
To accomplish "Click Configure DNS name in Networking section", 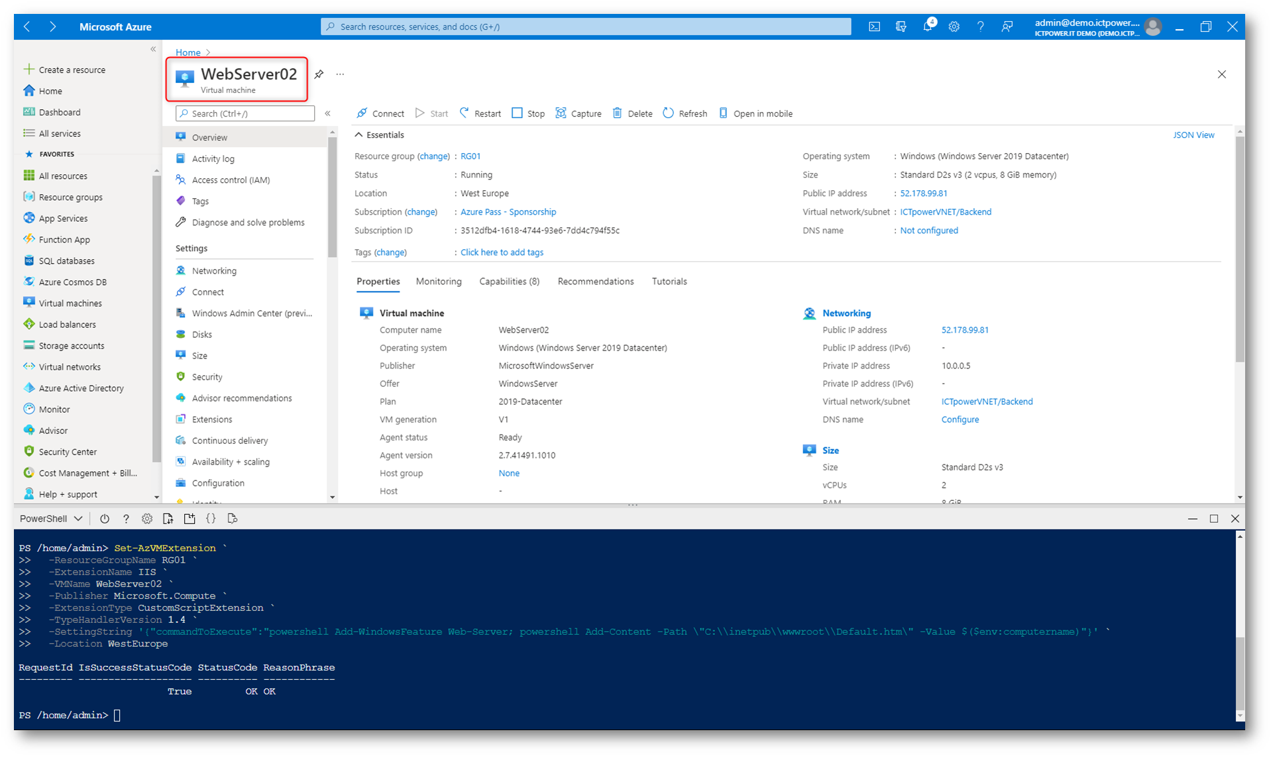I will point(960,419).
